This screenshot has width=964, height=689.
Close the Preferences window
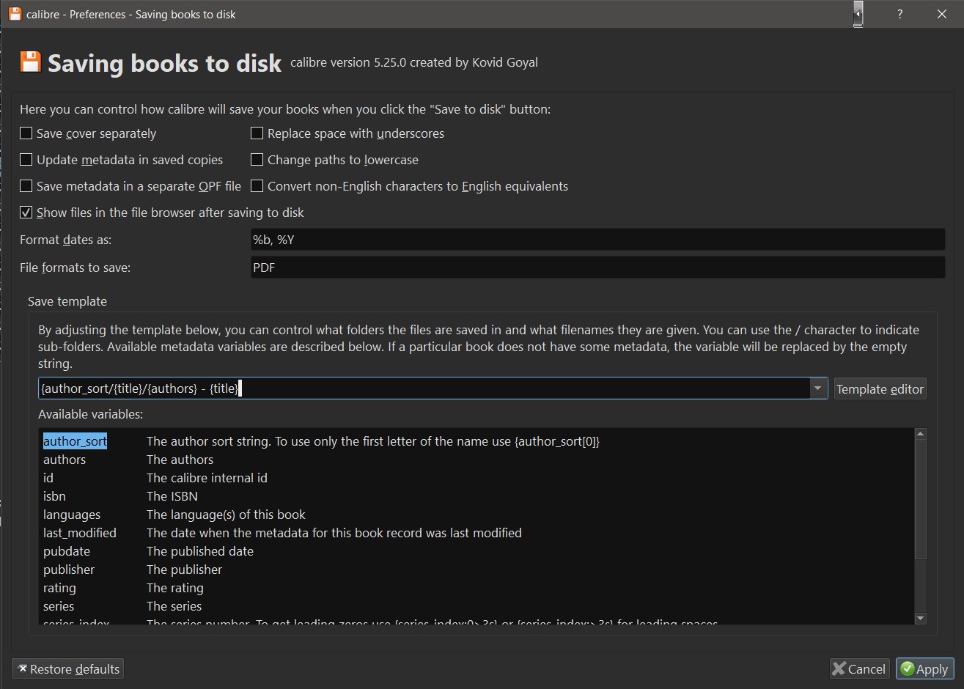(x=942, y=14)
